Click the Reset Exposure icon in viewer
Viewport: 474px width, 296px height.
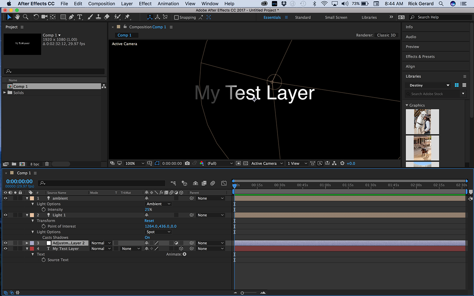click(x=342, y=163)
